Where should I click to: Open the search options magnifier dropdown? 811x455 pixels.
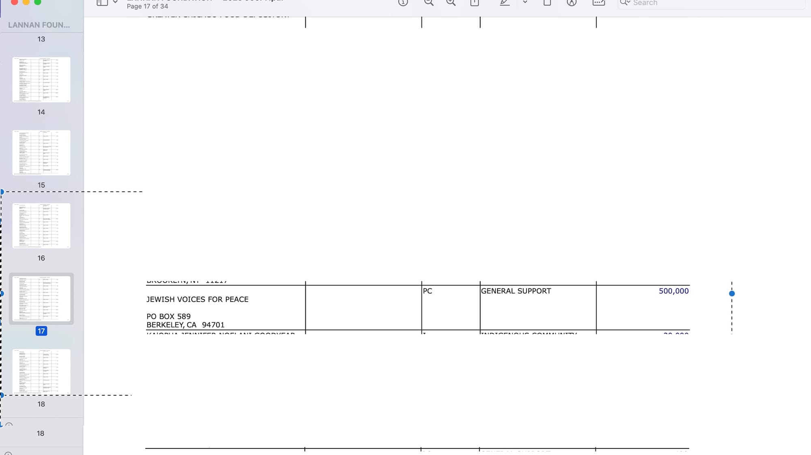(625, 3)
